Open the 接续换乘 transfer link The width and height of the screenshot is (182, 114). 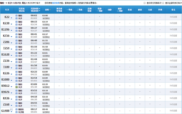[55, 3]
